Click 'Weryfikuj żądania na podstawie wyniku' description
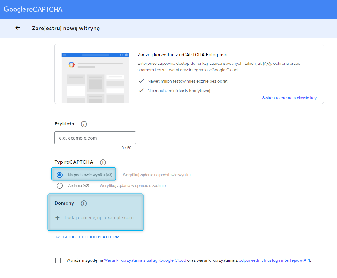Image resolution: width=337 pixels, height=278 pixels. pyautogui.click(x=157, y=175)
